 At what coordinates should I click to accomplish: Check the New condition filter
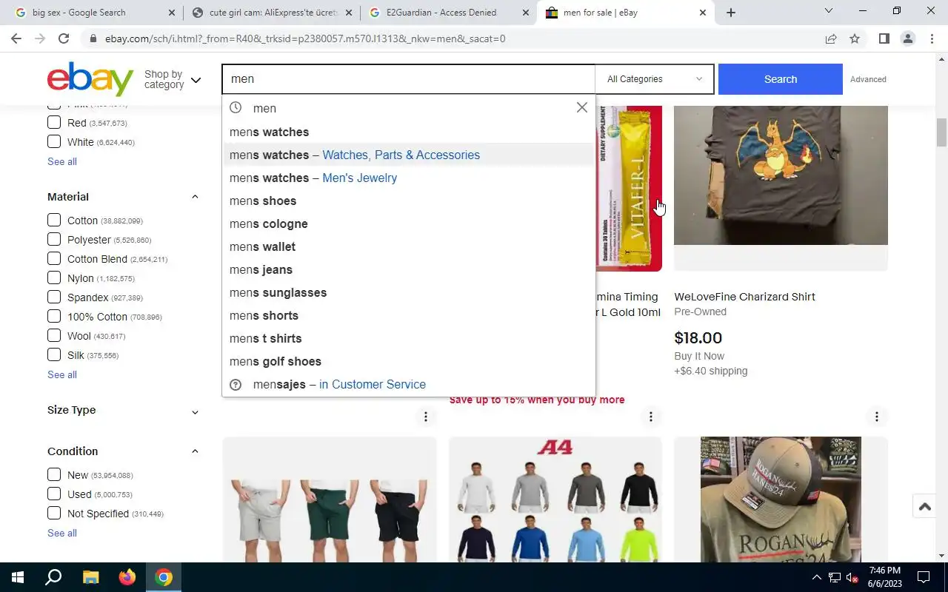pos(54,475)
